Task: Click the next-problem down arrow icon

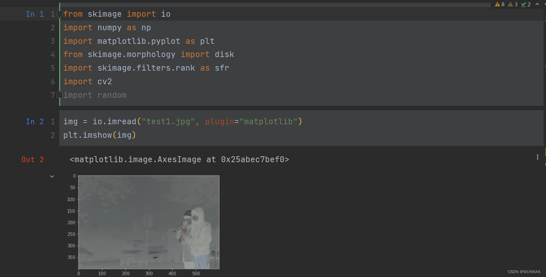Action: [545, 4]
